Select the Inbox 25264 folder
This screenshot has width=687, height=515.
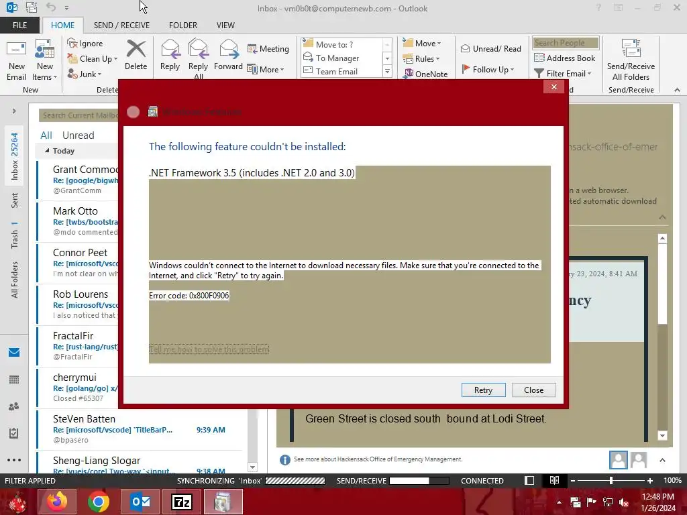[x=15, y=156]
